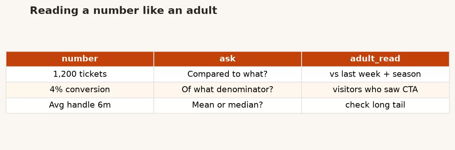Select the 'vs last week + season' cell
Screen dimensions: 455x150
pyautogui.click(x=375, y=74)
